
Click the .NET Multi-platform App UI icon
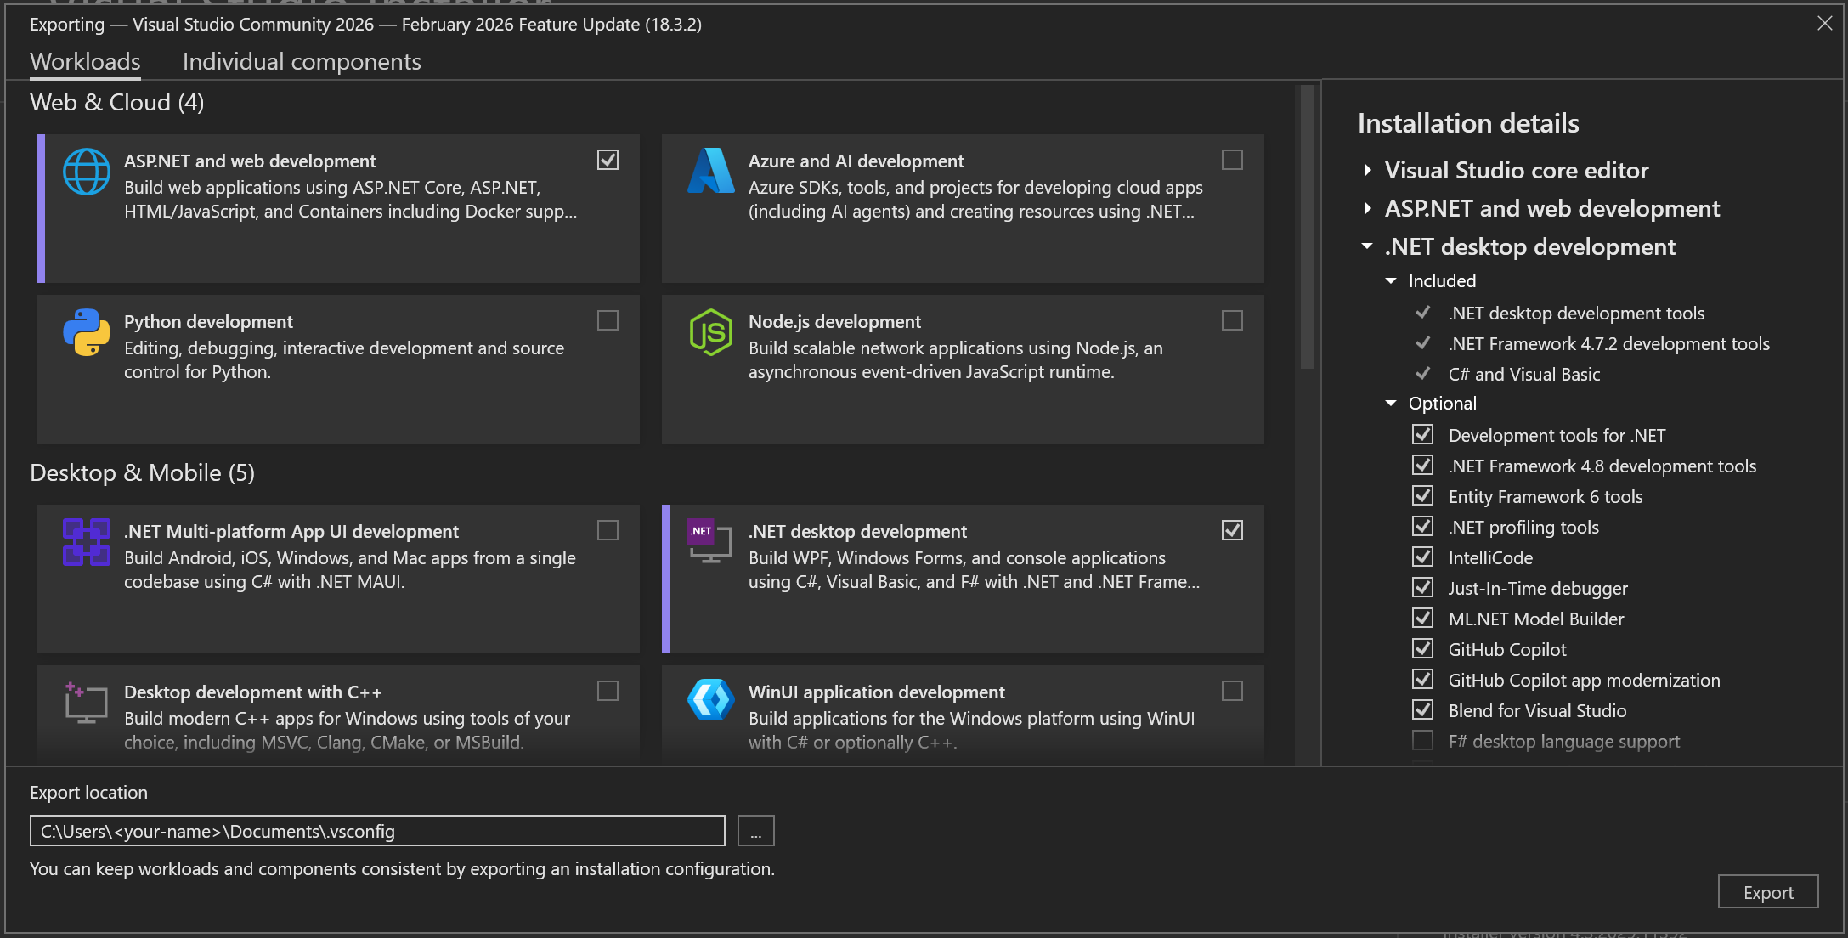86,542
